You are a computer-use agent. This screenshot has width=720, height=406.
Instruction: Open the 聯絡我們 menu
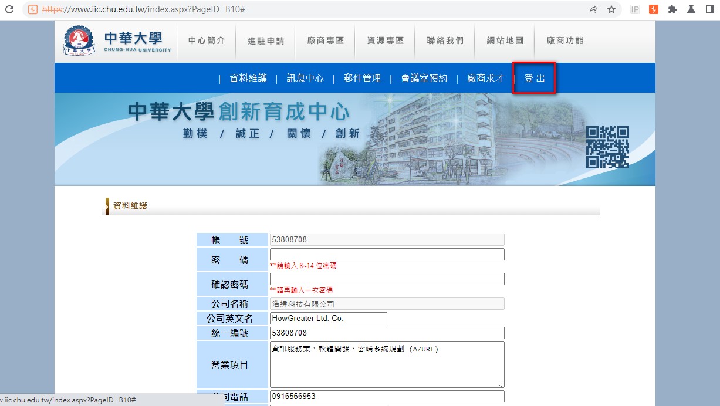point(445,41)
